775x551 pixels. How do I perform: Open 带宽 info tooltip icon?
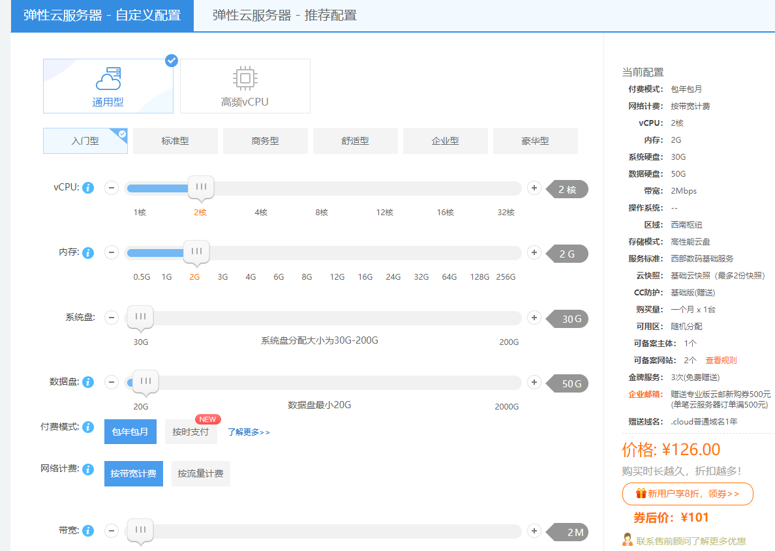tap(88, 531)
